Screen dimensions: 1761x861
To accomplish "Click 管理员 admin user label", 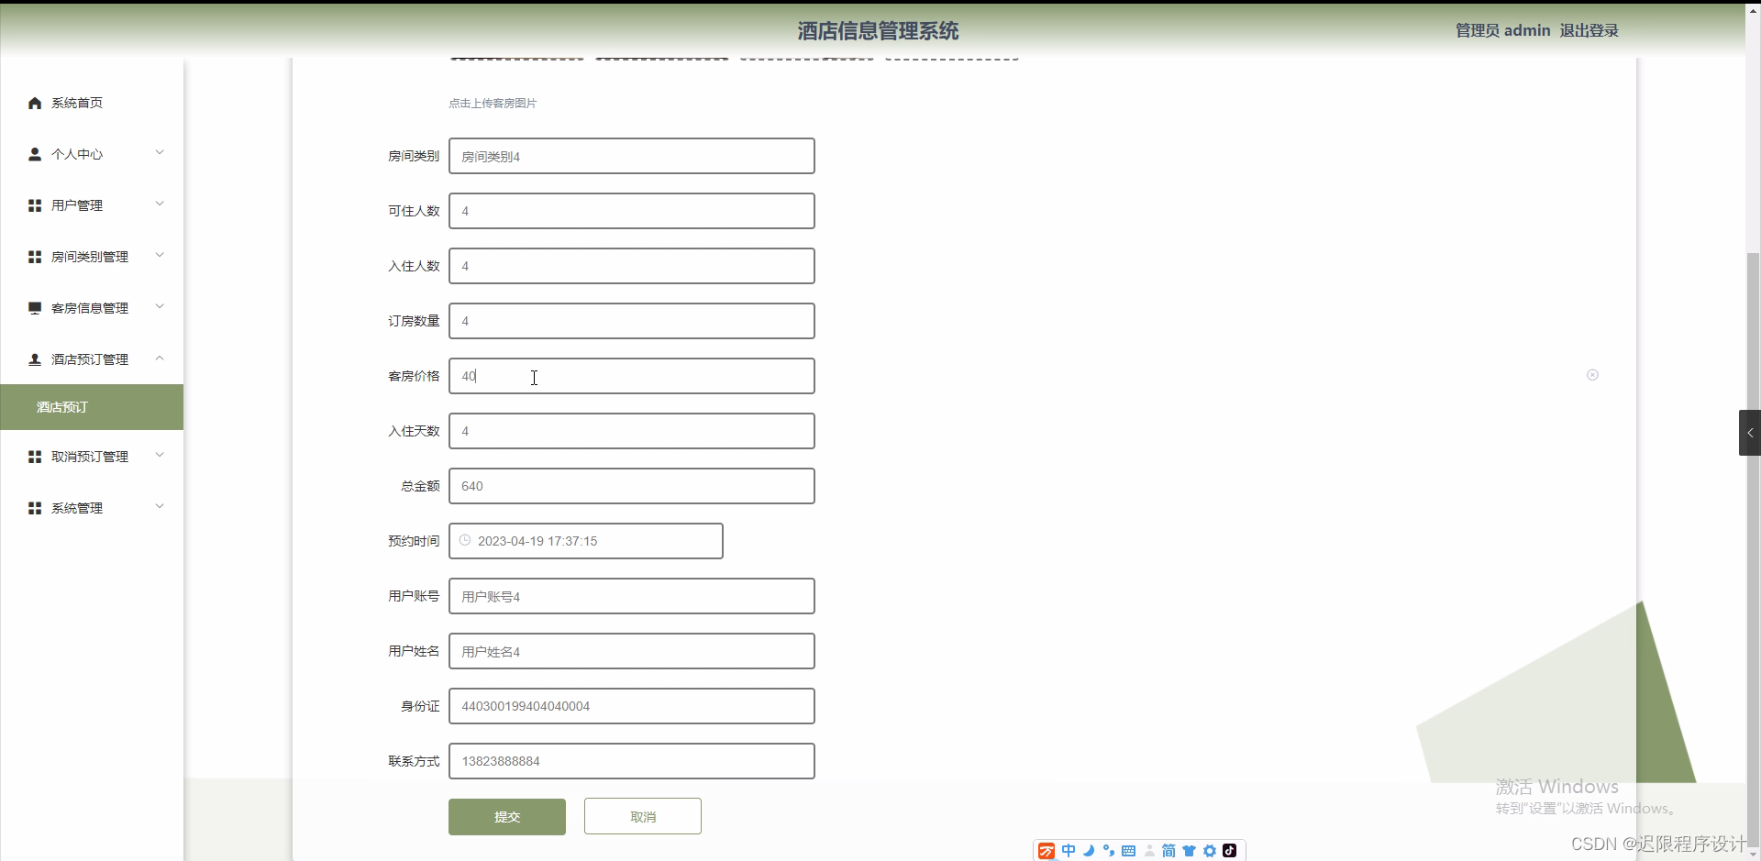I will point(1503,30).
